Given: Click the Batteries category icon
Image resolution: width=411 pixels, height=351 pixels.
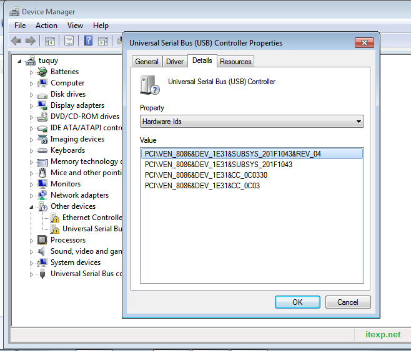Looking at the screenshot, I should 42,72.
